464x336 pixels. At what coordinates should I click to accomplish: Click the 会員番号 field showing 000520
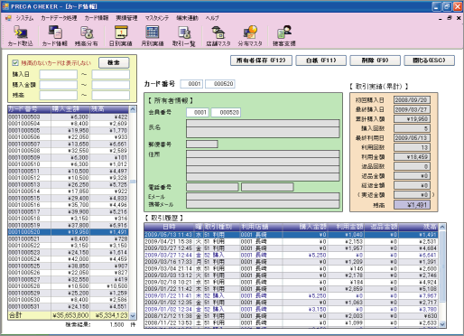[x=226, y=112]
